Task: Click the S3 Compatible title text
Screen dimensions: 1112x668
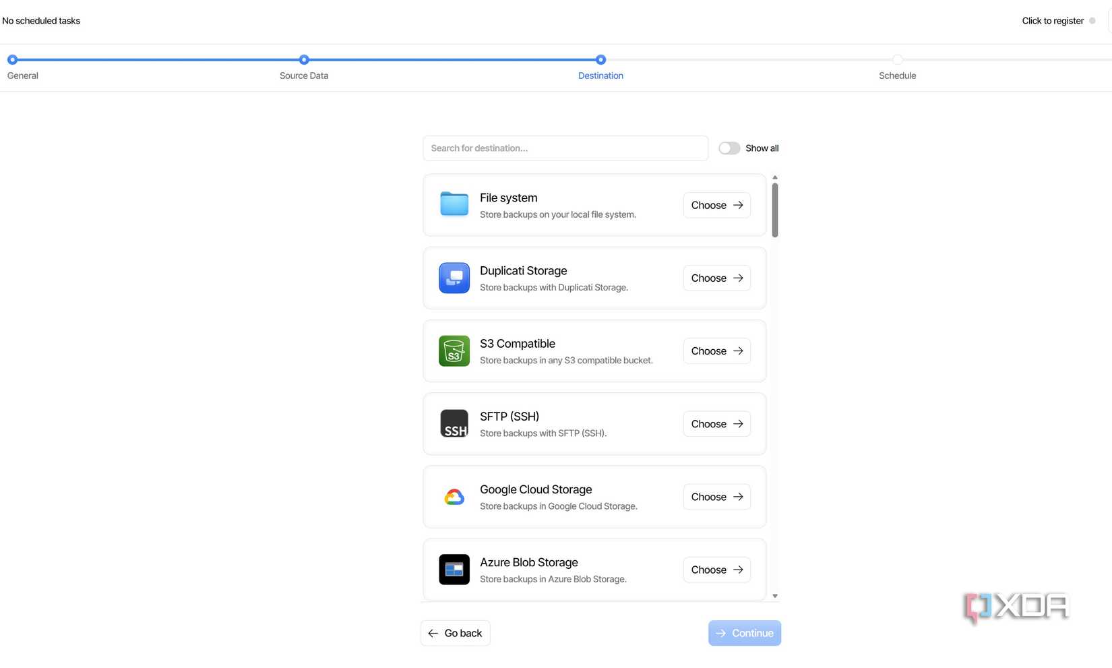Action: point(518,344)
